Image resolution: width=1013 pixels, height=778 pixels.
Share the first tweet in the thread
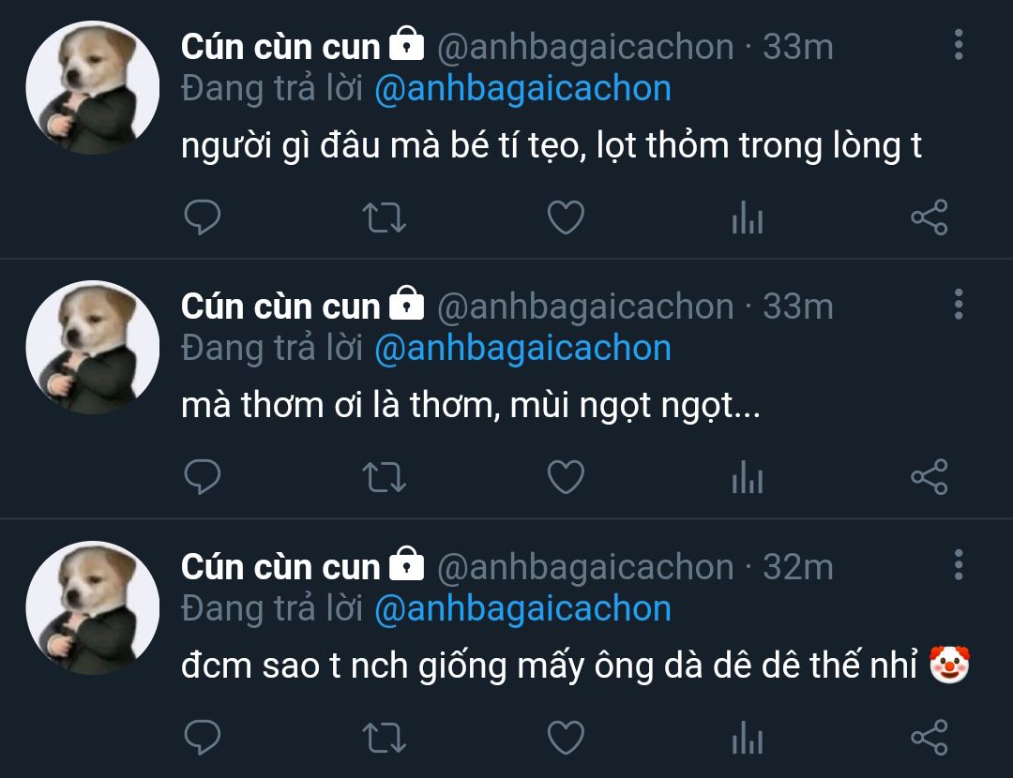[x=929, y=218]
